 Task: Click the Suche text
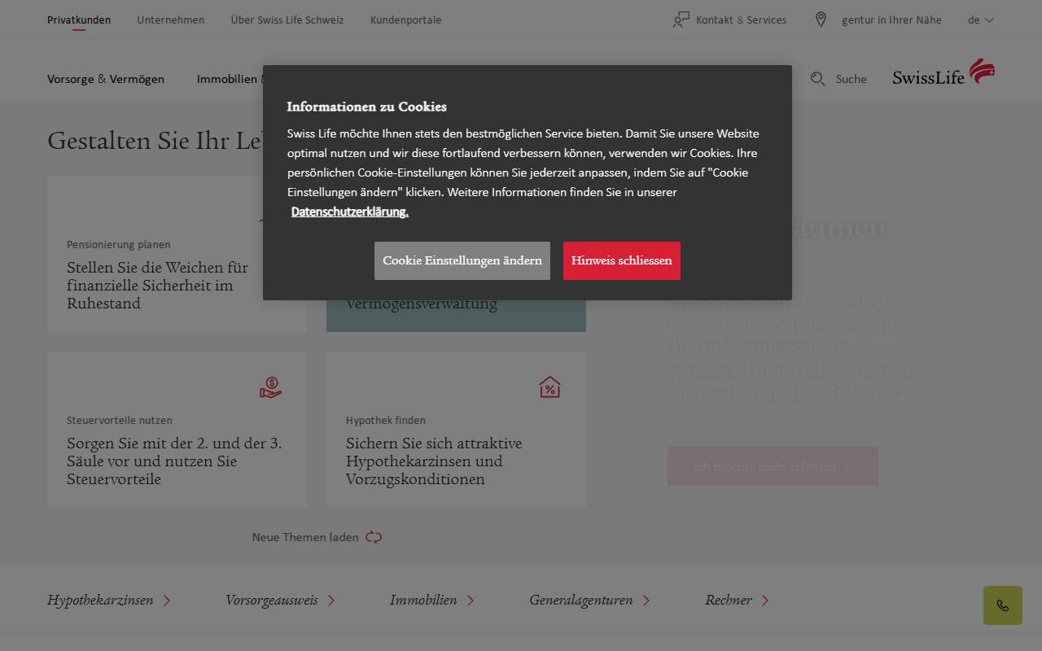pyautogui.click(x=851, y=79)
